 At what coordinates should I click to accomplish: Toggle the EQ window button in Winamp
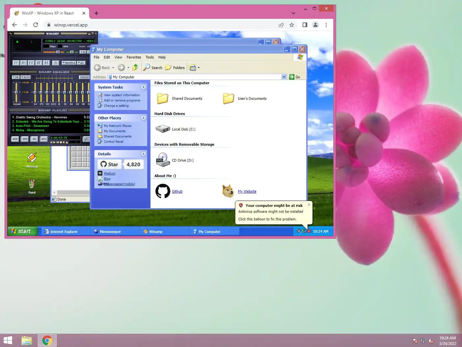(83, 52)
